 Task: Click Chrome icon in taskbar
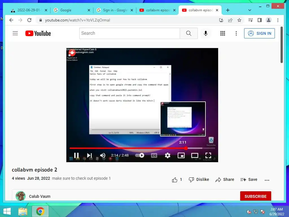(x=40, y=211)
